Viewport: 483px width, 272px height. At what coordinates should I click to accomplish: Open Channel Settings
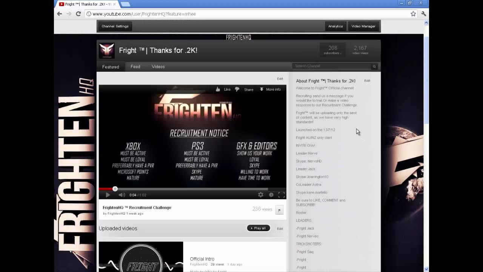115,26
